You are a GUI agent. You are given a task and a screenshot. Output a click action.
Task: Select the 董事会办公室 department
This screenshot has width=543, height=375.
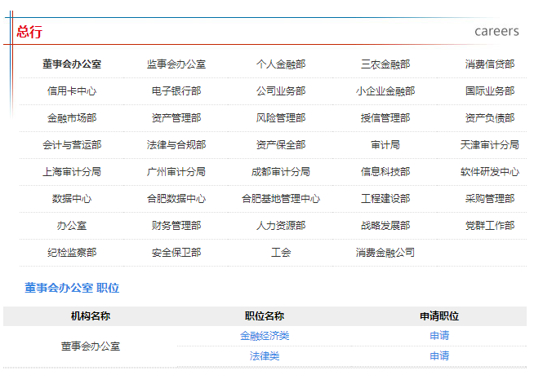[x=72, y=64]
